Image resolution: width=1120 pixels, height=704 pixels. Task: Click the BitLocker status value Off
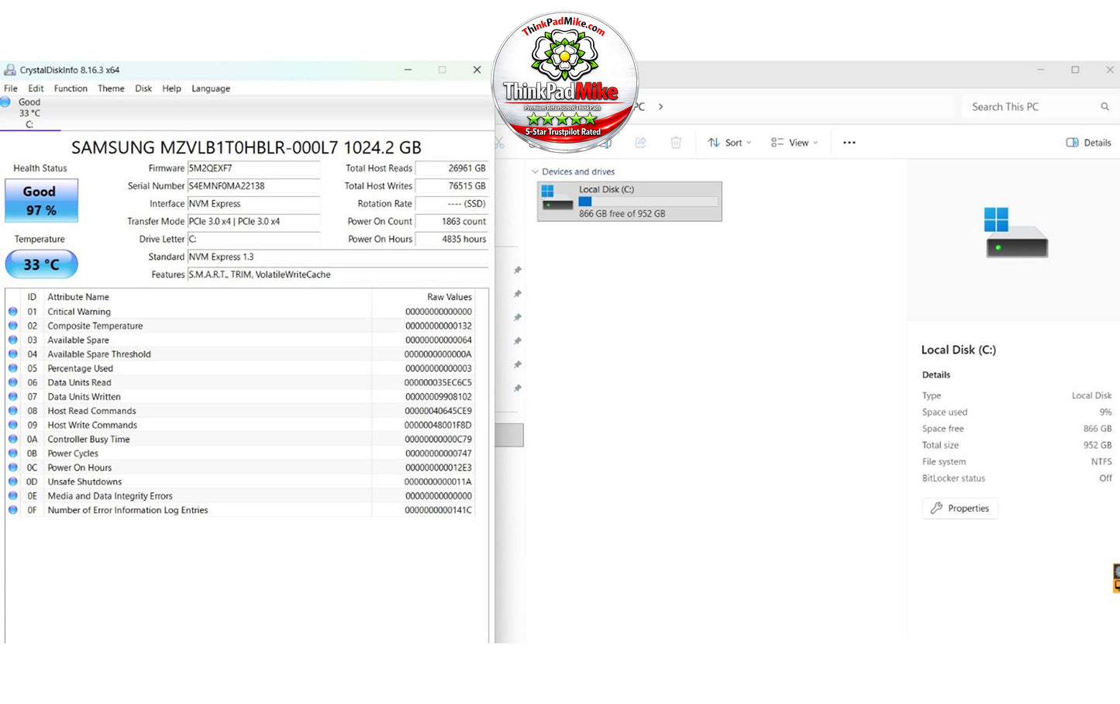coord(1105,478)
